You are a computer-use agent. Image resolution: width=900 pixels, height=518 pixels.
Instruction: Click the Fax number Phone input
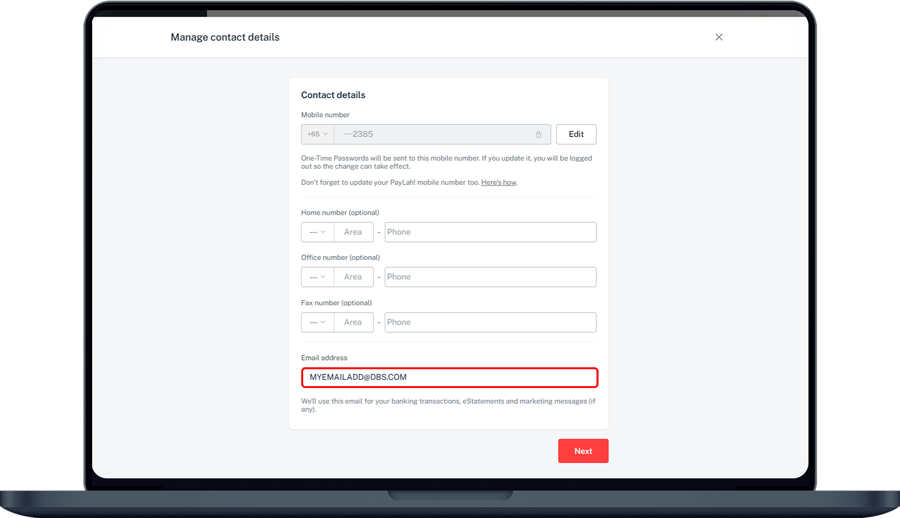pyautogui.click(x=490, y=322)
